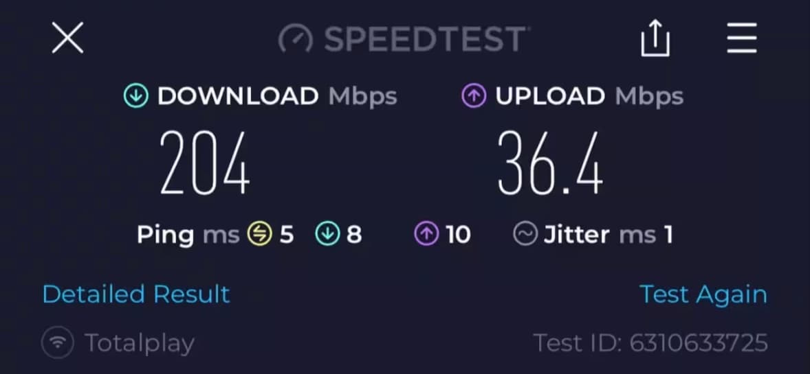This screenshot has width=810, height=374.
Task: Tap the Totalplay Wi-Fi icon
Action: (58, 342)
